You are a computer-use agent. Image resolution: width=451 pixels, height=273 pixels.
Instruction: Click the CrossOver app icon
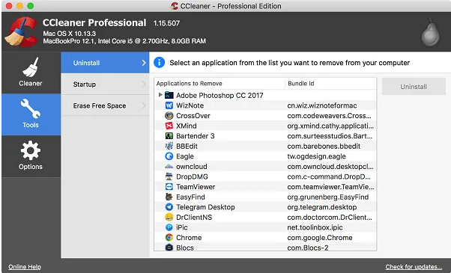tap(169, 116)
